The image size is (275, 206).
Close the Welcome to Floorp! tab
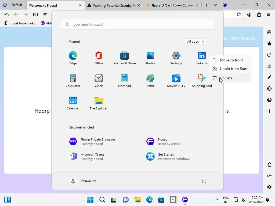[80, 5]
